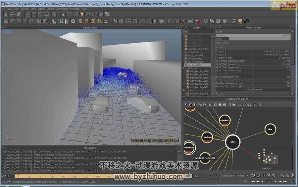Choose the Select arrow tool
The height and width of the screenshot is (187, 298).
coord(28,14)
